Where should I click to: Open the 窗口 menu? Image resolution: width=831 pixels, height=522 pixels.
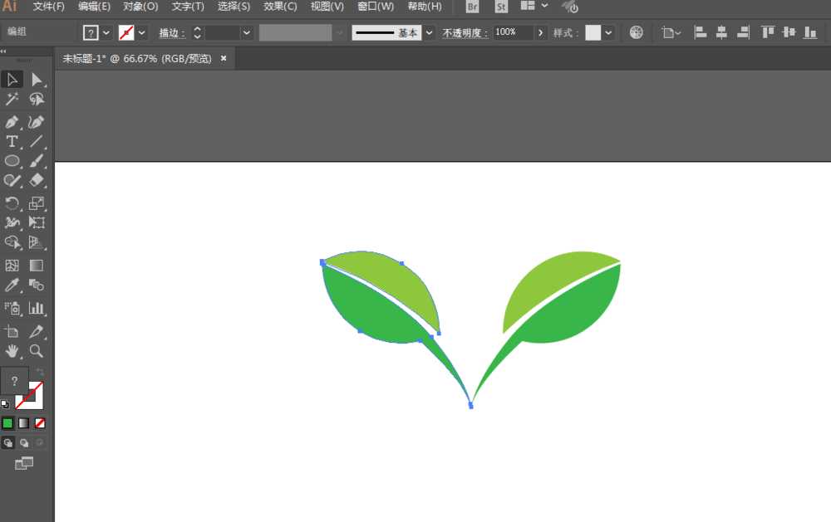376,7
